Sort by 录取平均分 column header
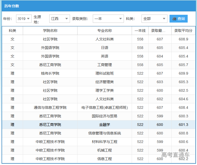This screenshot has height=165, width=197. (183, 31)
